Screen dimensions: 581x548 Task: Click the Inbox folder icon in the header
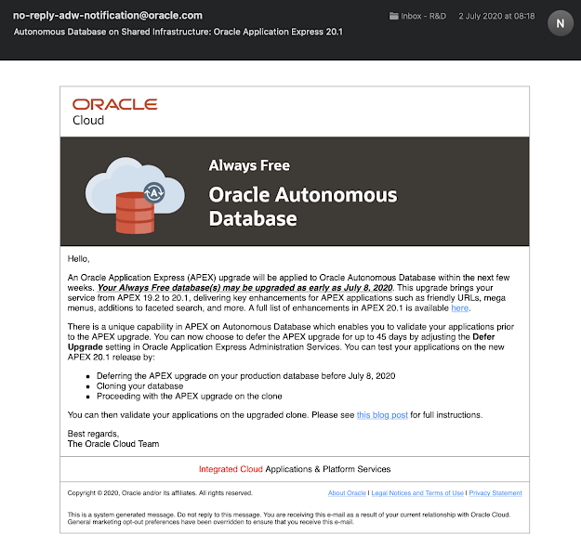[x=393, y=16]
